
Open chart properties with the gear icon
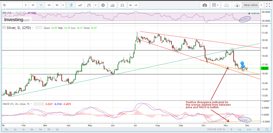[x=103, y=5]
